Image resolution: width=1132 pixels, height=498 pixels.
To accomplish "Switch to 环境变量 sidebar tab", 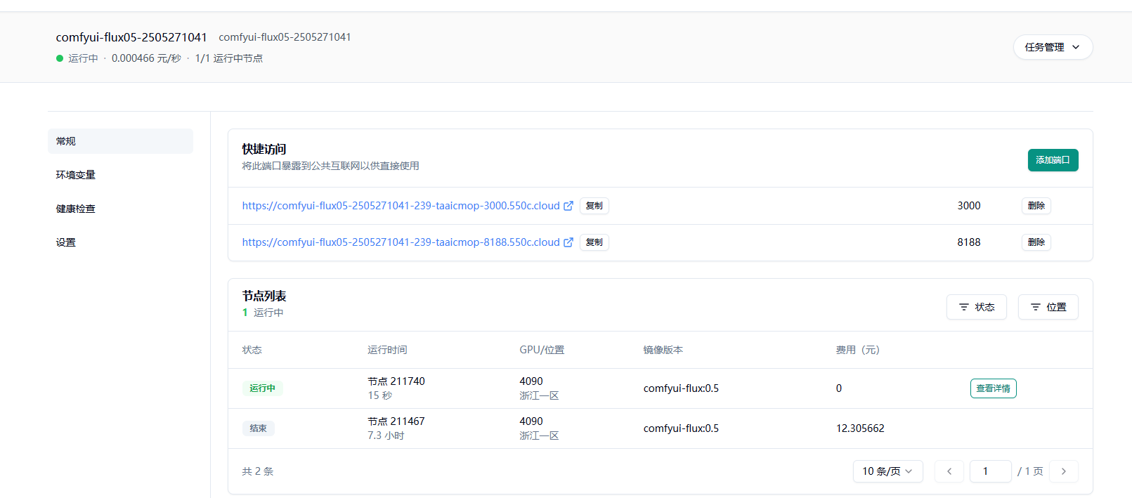I will pyautogui.click(x=76, y=175).
